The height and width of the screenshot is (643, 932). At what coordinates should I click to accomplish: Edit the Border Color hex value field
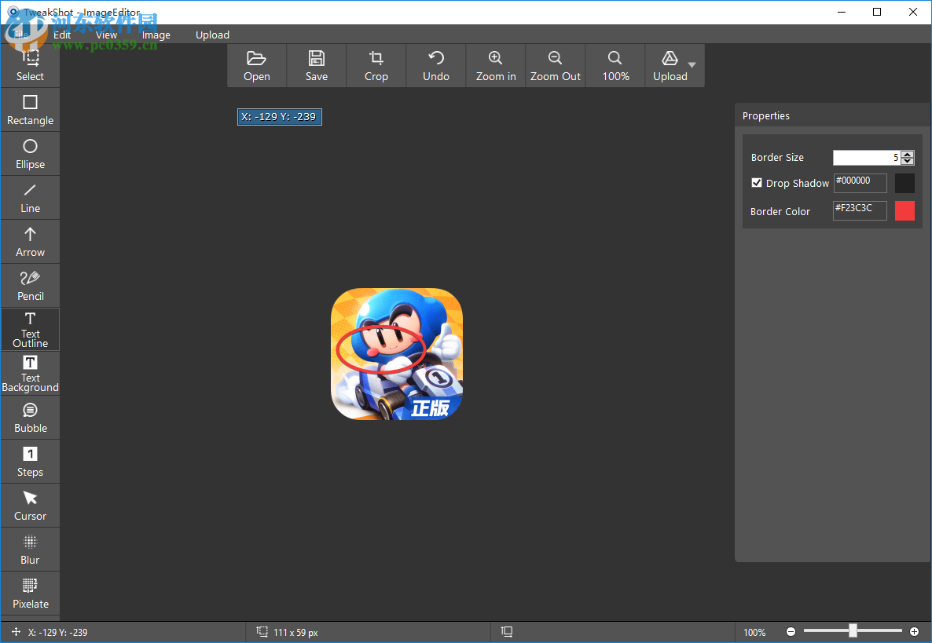[859, 210]
